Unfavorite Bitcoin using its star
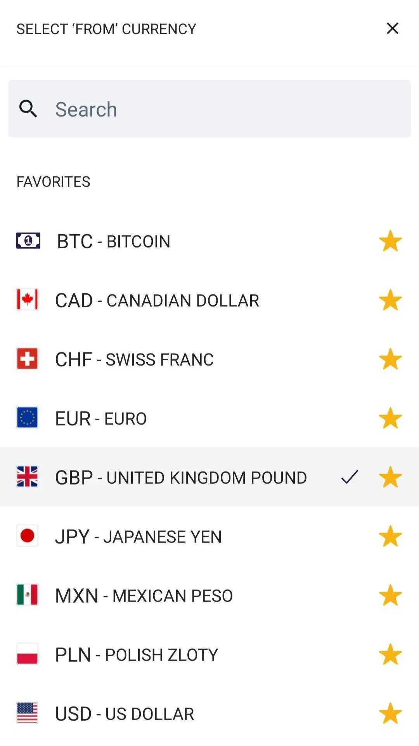Image resolution: width=419 pixels, height=746 pixels. coord(390,241)
